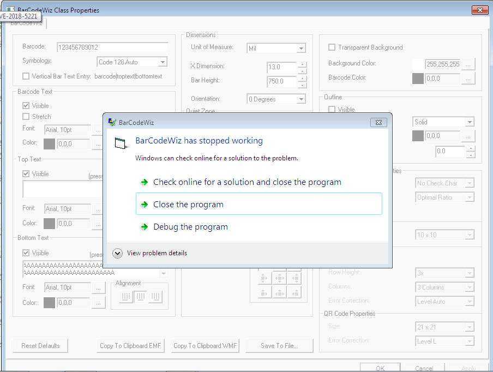The image size is (493, 372).
Task: Click the Barcode Text color swatch
Action: [49, 144]
